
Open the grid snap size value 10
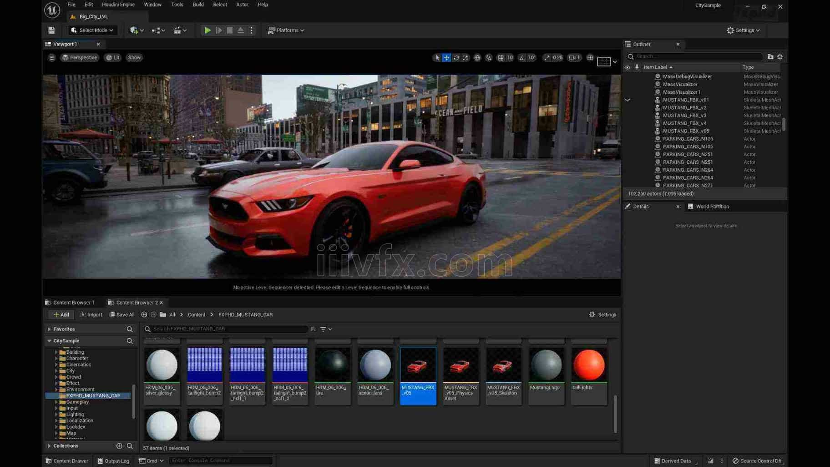tap(510, 58)
